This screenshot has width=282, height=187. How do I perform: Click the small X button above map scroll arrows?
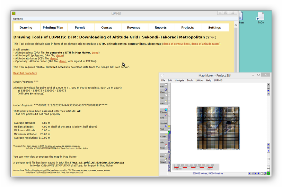[x=268, y=84]
